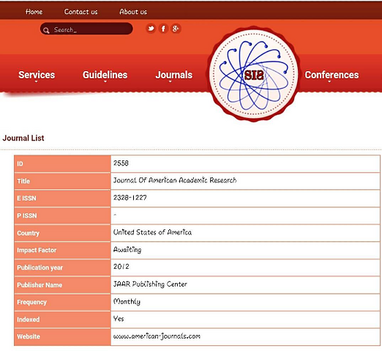The image size is (382, 351).
Task: Go to the Home page
Action: point(34,12)
